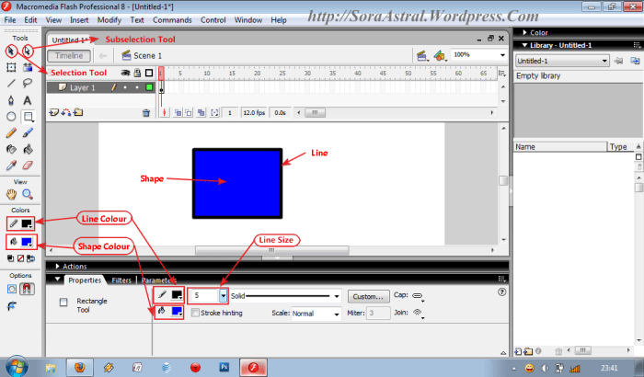Select the Zoom magnifier tool

click(x=28, y=194)
